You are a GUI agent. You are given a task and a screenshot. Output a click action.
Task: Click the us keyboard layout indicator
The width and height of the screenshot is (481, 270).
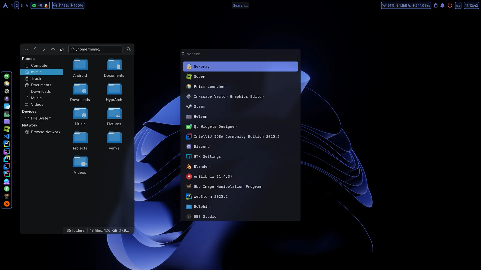tap(458, 5)
